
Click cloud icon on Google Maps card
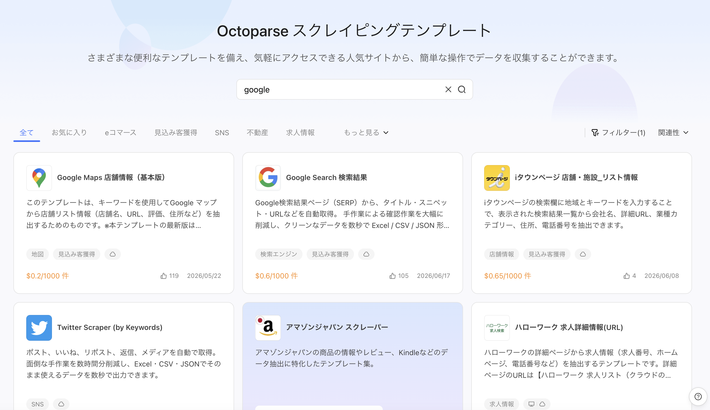112,254
